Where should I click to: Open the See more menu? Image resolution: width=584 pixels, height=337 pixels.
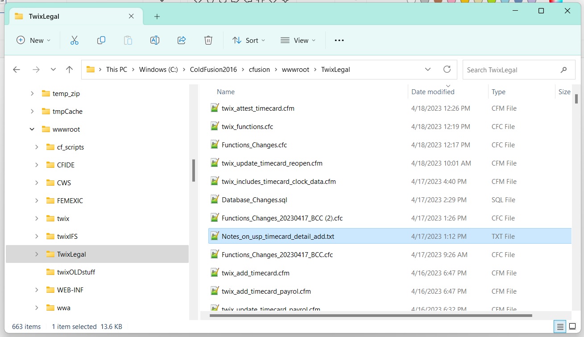click(339, 40)
